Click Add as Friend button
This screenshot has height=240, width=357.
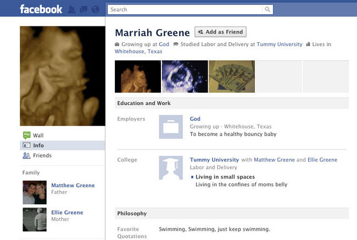point(220,32)
